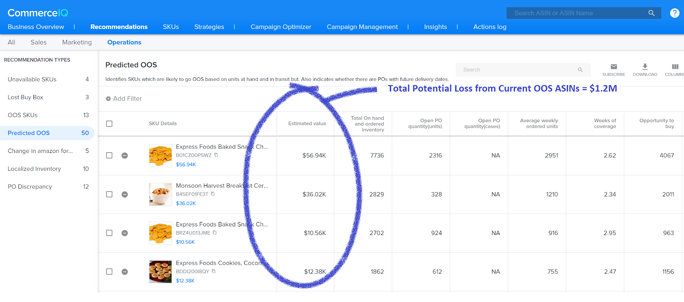Click Total On hand and ordered inventory header
This screenshot has height=302, width=684.
[x=367, y=124]
